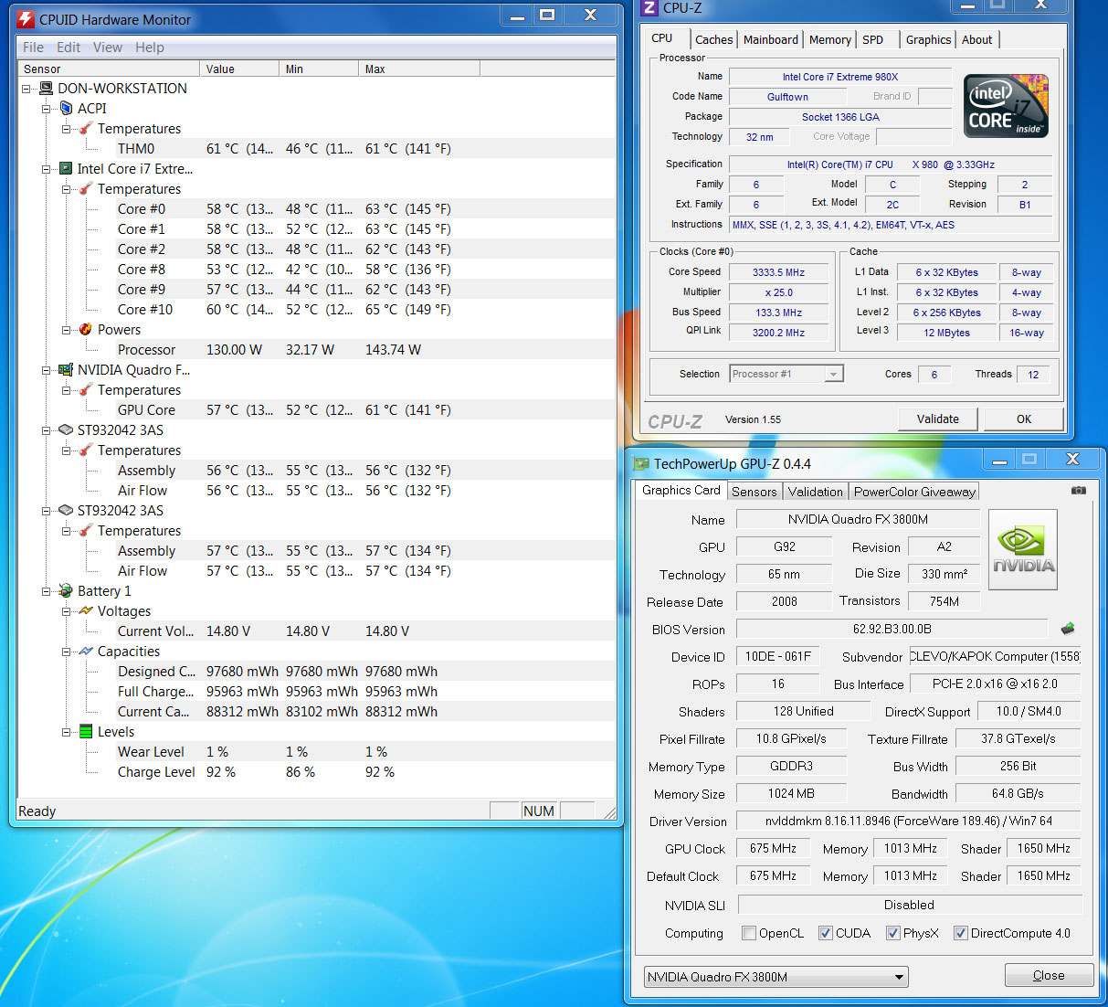The image size is (1108, 1007).
Task: Click the OK button in CPU-Z
Action: (1024, 419)
